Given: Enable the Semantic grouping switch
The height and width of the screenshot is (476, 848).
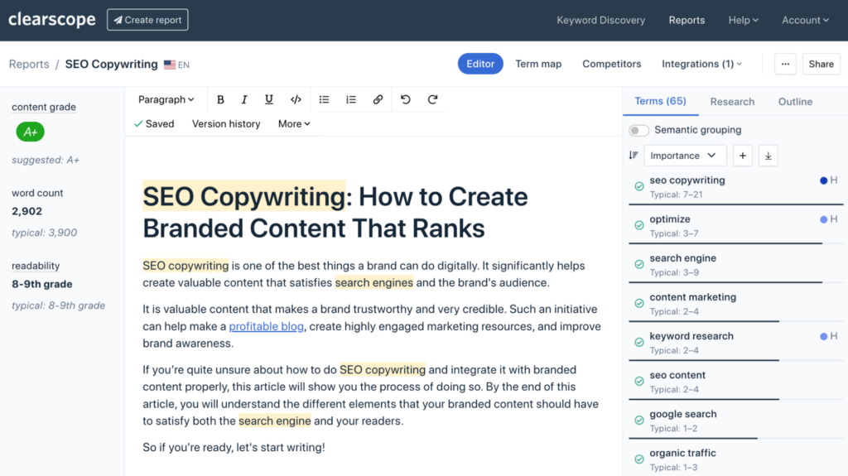Looking at the screenshot, I should pos(638,130).
